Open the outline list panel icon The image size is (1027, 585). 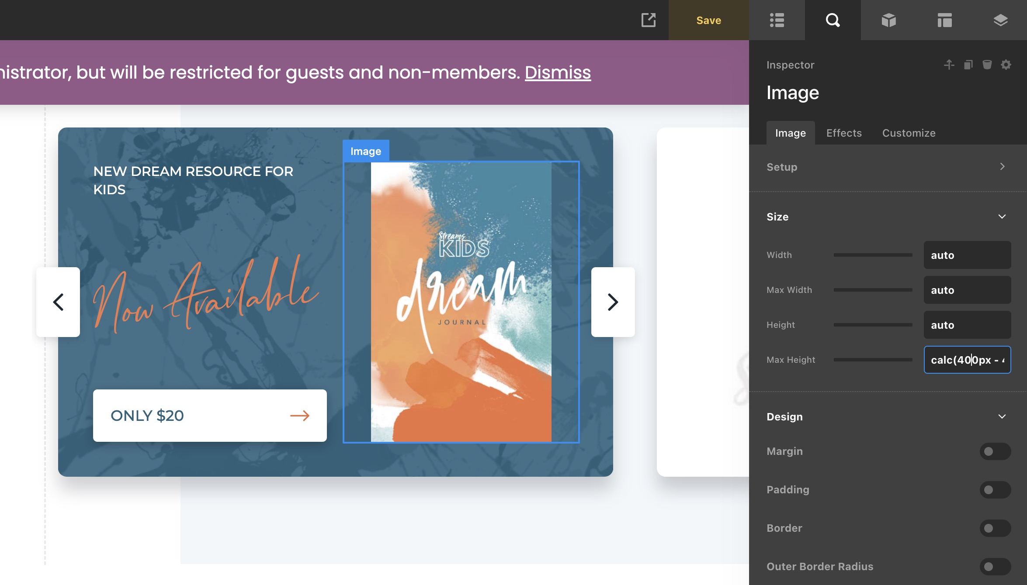tap(777, 20)
